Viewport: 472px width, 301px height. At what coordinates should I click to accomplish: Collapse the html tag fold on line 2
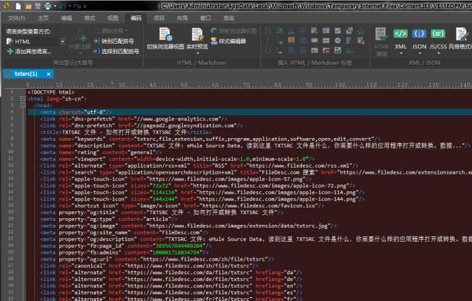pyautogui.click(x=22, y=98)
